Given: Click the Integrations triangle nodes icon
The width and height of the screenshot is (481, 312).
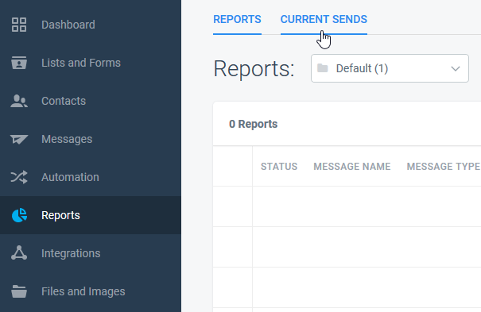Looking at the screenshot, I should (19, 253).
